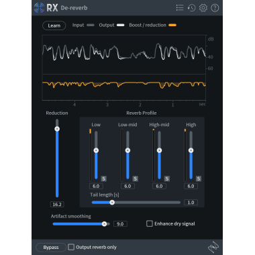Open the help question mark icon
This screenshot has height=255, width=255.
point(215,8)
